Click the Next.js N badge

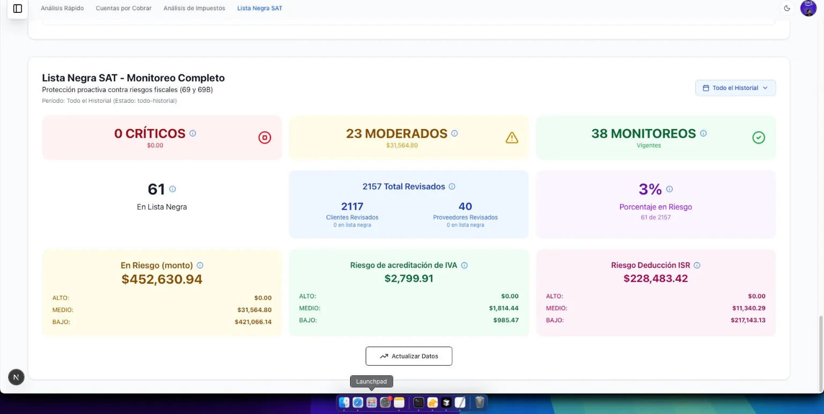click(x=16, y=377)
